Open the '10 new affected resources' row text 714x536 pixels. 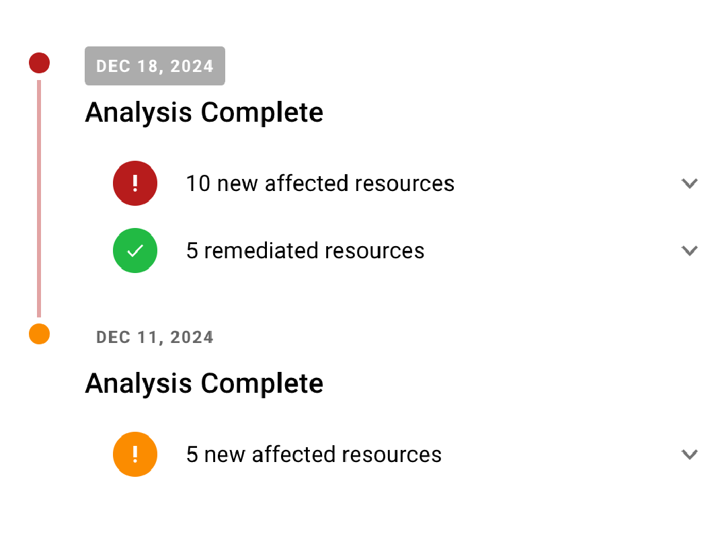(320, 184)
